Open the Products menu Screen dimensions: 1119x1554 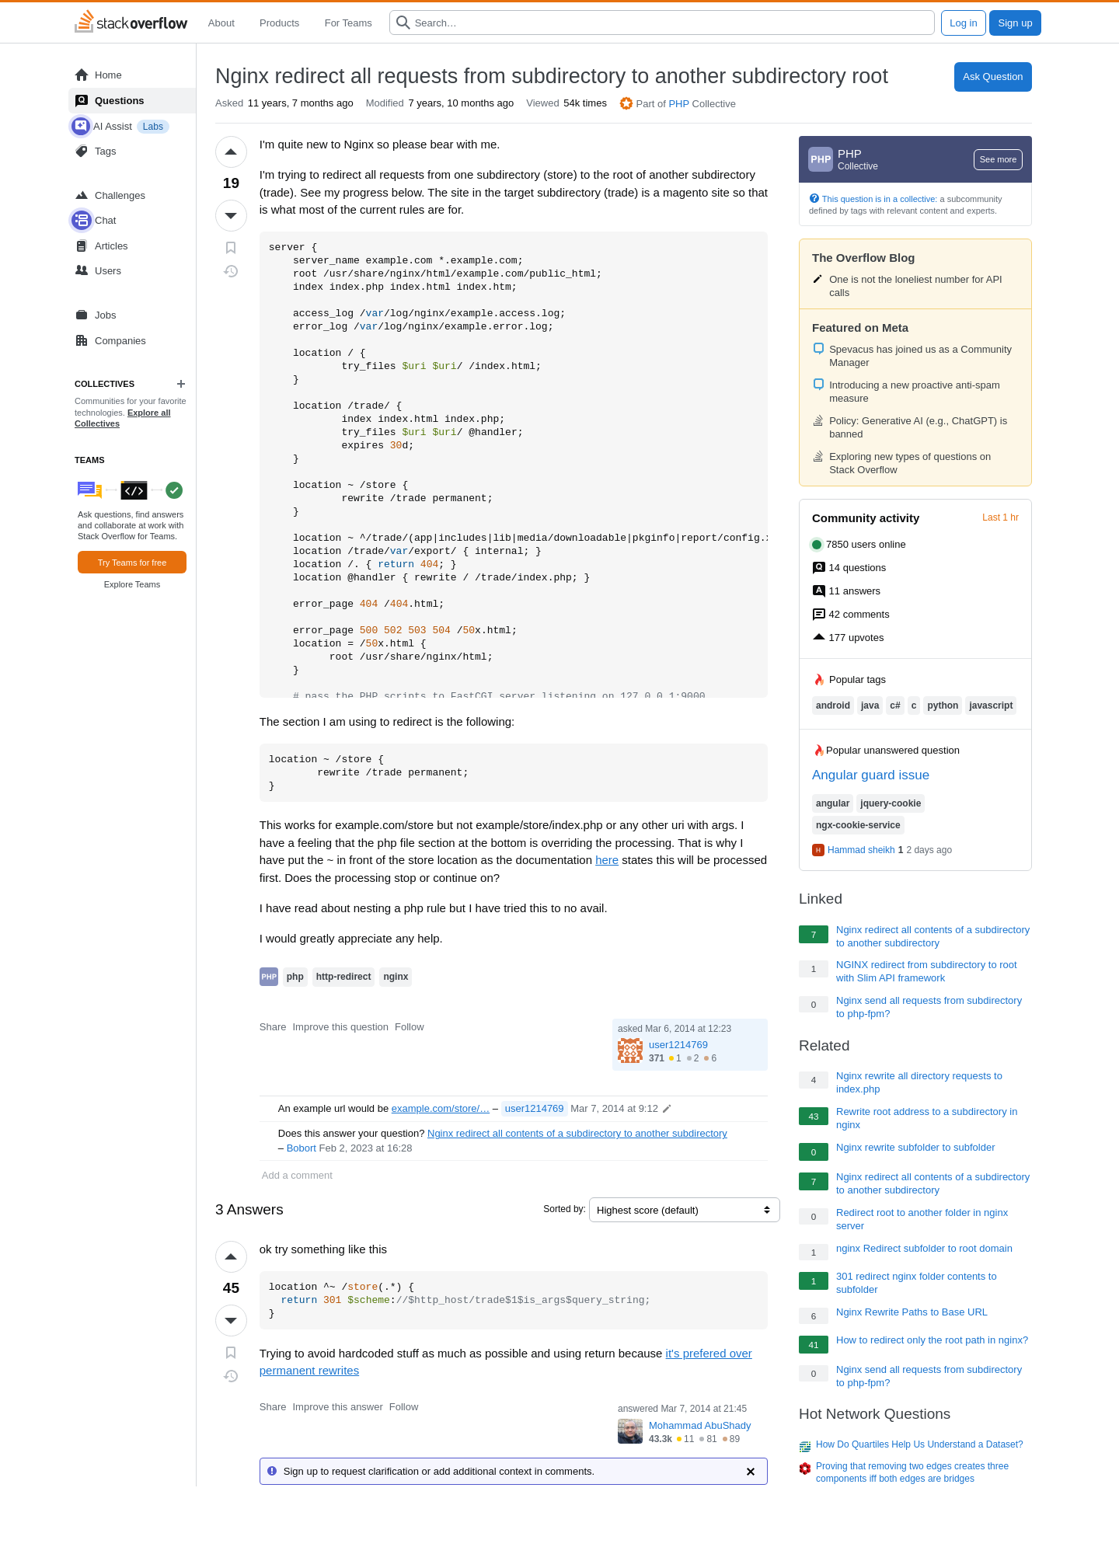click(279, 23)
